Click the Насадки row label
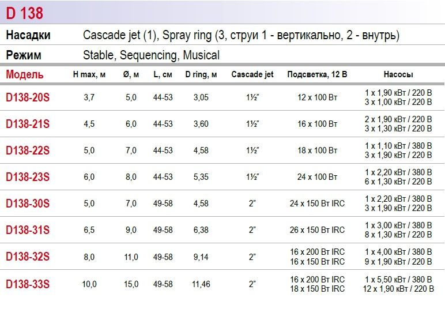445x309 pixels. coord(28,35)
